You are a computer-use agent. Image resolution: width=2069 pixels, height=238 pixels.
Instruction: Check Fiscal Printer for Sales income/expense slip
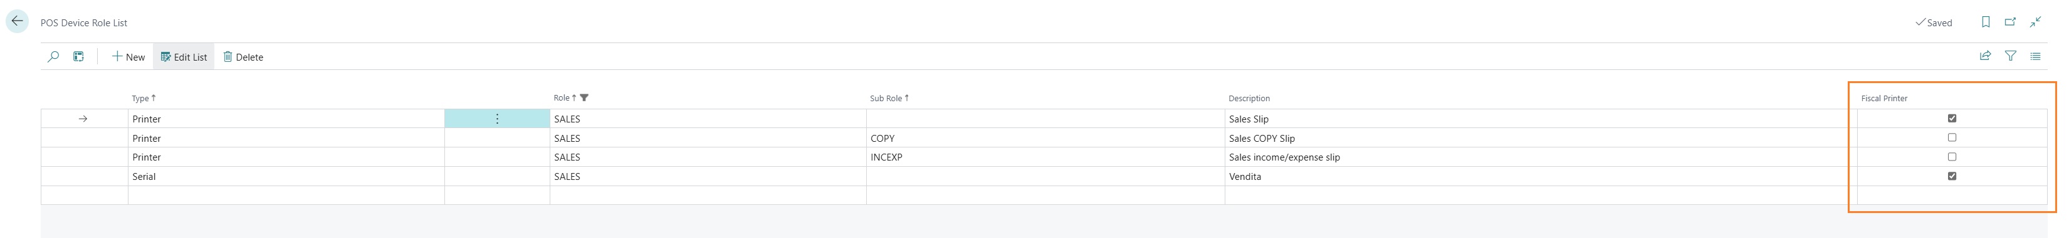(1952, 157)
